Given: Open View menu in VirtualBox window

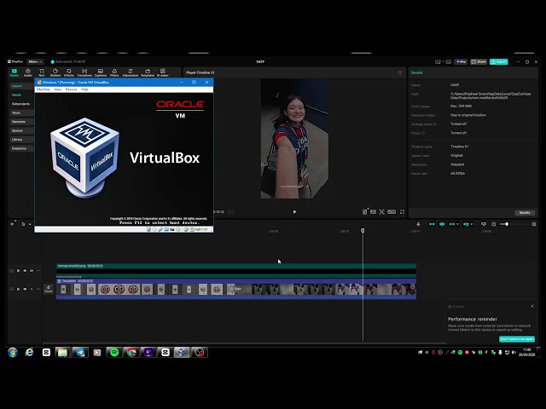Looking at the screenshot, I should [57, 89].
